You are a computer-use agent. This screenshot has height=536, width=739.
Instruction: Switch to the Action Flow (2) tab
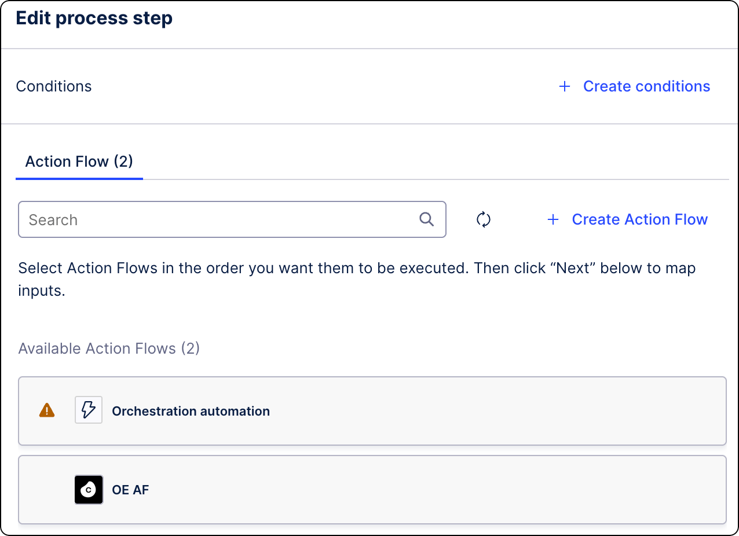[79, 161]
